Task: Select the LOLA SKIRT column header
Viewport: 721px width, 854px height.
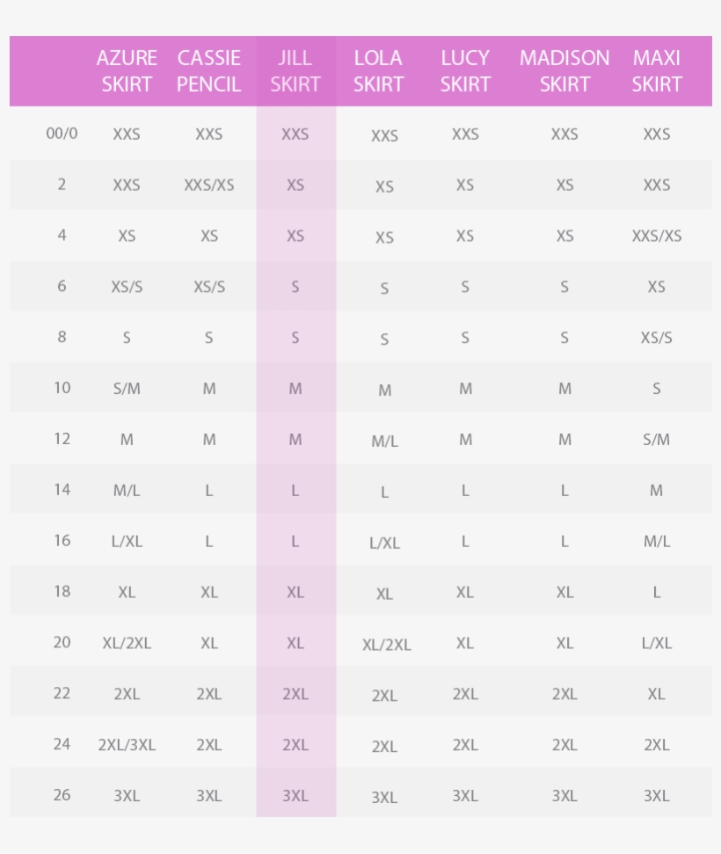Action: pyautogui.click(x=378, y=71)
